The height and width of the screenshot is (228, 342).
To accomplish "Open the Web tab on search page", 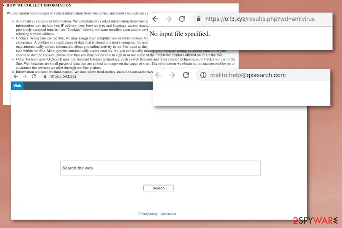I will tap(17, 86).
